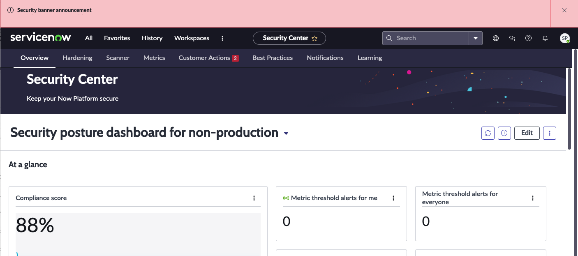The height and width of the screenshot is (256, 578).
Task: Switch to the Best Practices tab
Action: click(x=273, y=58)
